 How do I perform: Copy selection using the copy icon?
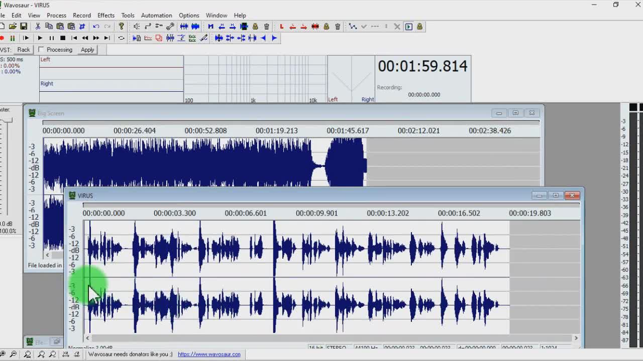(x=49, y=26)
